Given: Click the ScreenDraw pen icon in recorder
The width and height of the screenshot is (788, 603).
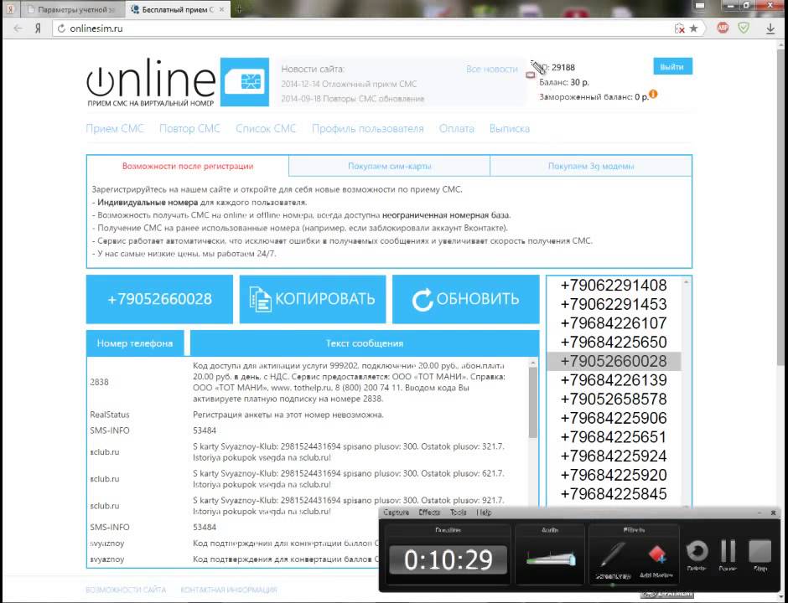Looking at the screenshot, I should point(613,556).
